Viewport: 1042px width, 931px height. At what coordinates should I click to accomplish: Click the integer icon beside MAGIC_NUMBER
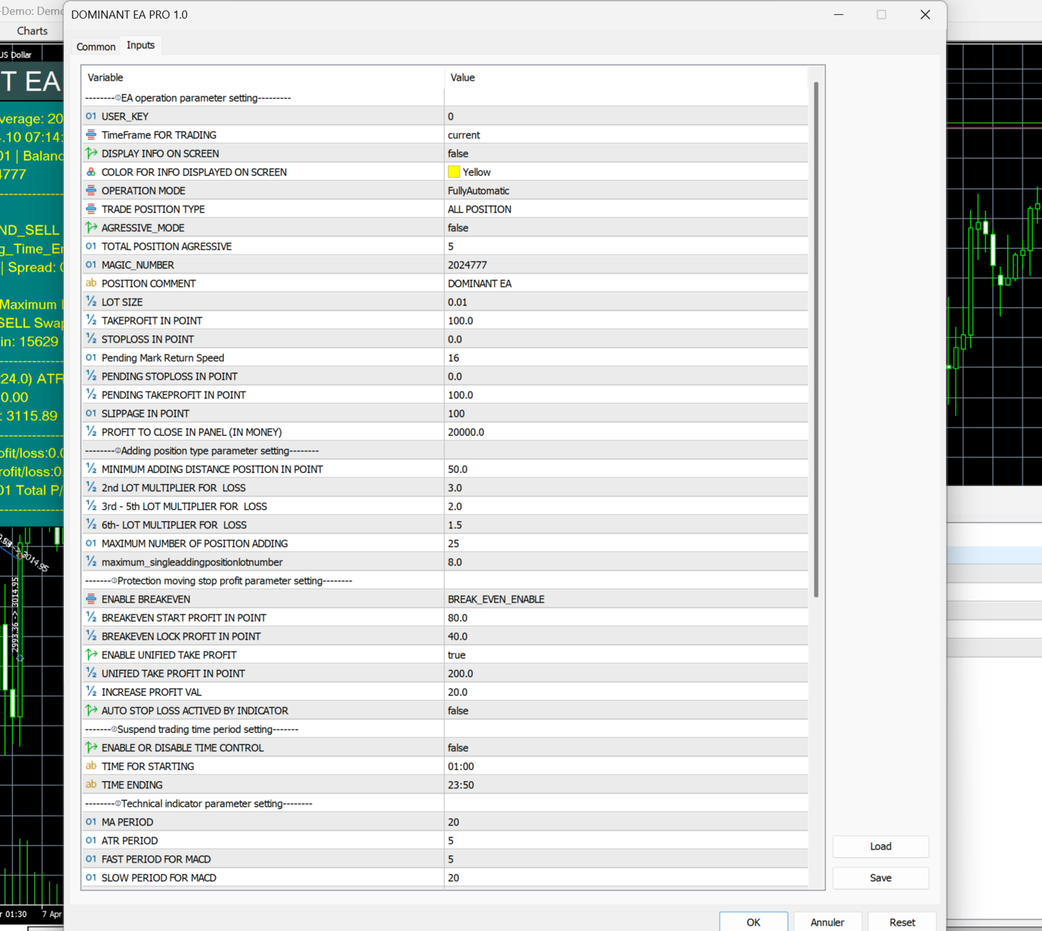click(x=91, y=265)
